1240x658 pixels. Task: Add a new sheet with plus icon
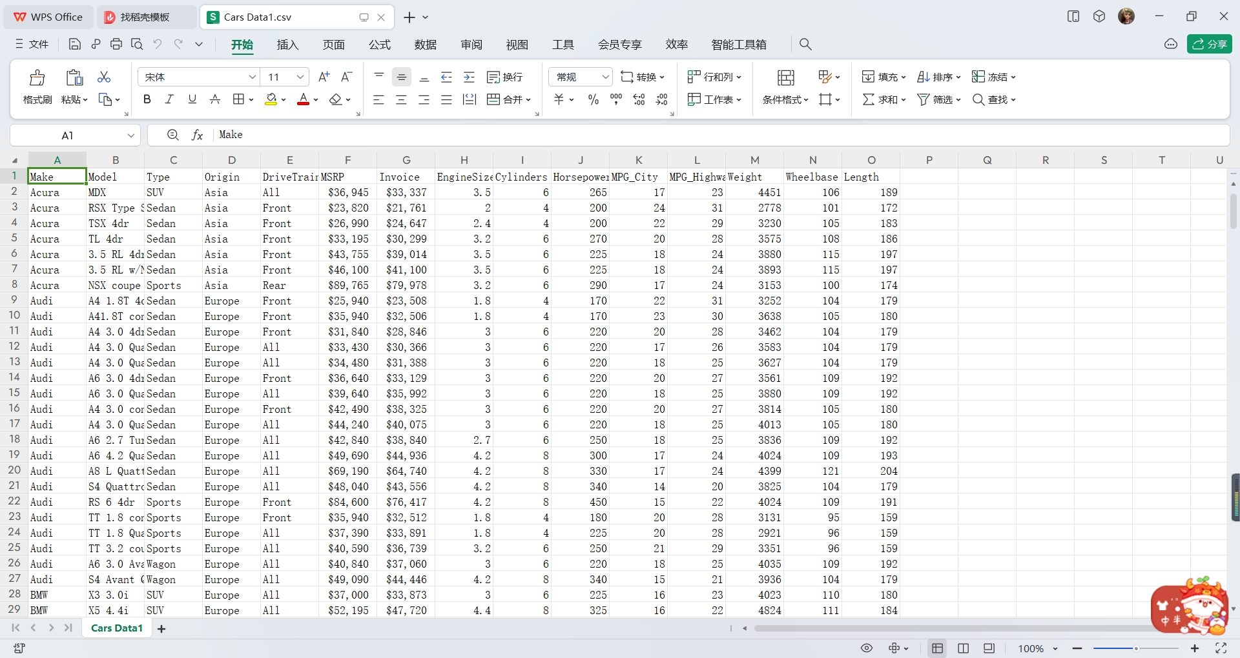click(x=161, y=629)
